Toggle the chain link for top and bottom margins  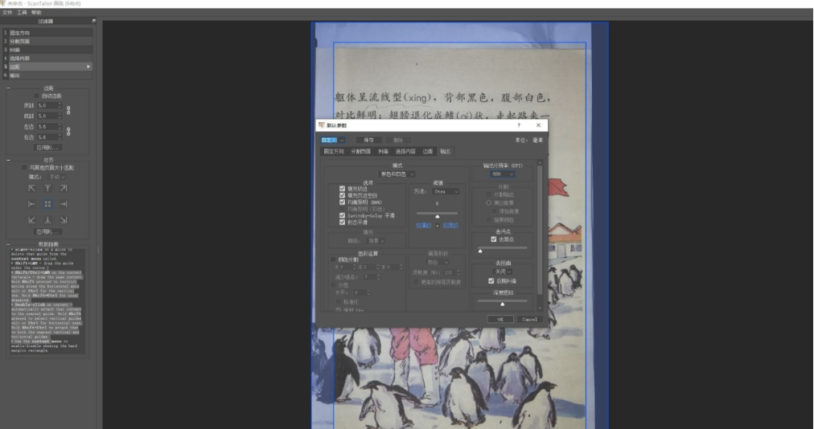[68, 111]
